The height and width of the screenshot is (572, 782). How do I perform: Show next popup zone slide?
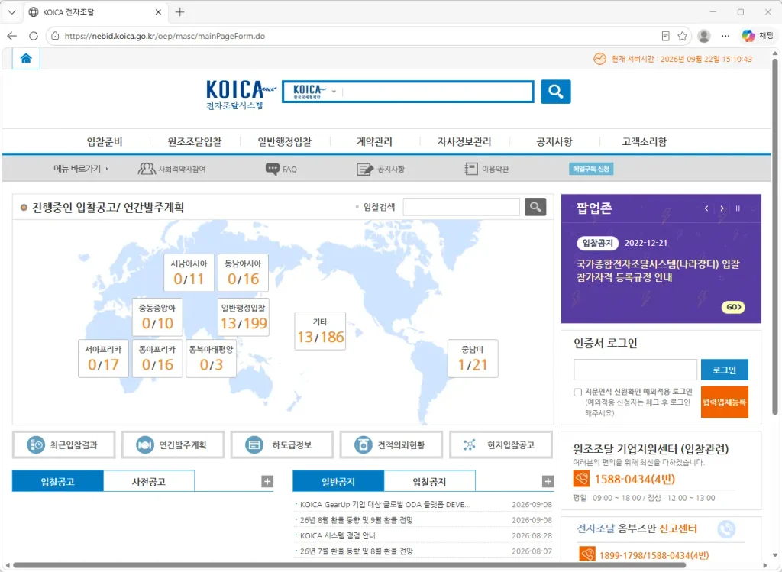[x=722, y=208]
